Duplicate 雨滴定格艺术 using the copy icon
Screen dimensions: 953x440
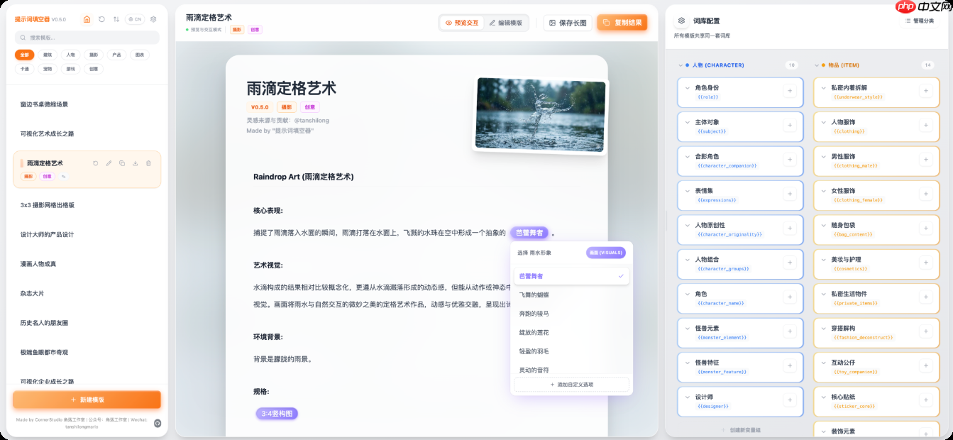(x=122, y=163)
